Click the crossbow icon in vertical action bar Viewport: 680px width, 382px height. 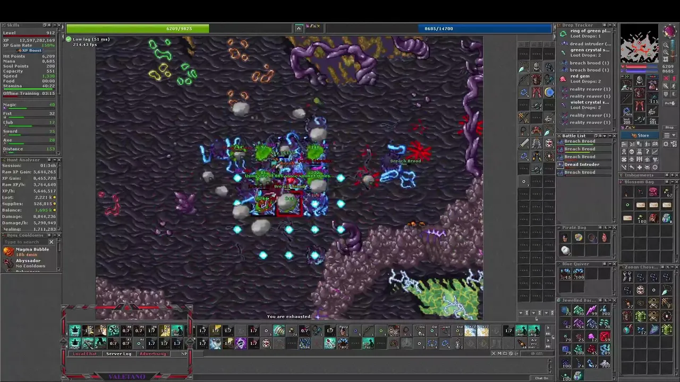[524, 117]
